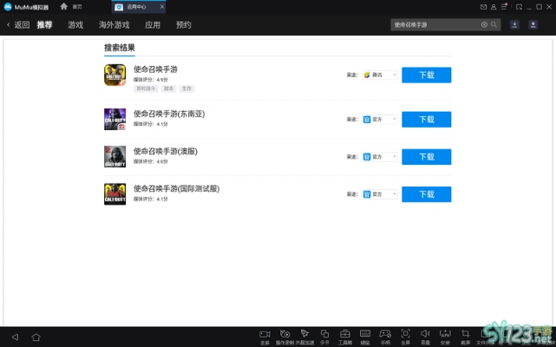Screen dimensions: 556x347
Task: Open the user account icon in title bar
Action: coord(494,7)
